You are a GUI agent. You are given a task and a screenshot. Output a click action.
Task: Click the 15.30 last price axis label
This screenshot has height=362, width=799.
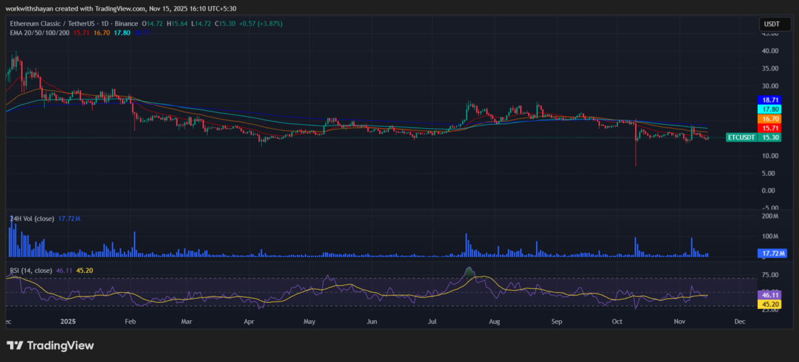[770, 137]
